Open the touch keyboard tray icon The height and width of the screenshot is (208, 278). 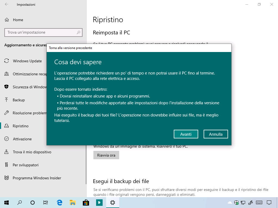(x=259, y=203)
